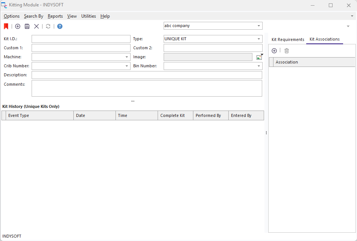Open the Search By menu

pyautogui.click(x=33, y=16)
